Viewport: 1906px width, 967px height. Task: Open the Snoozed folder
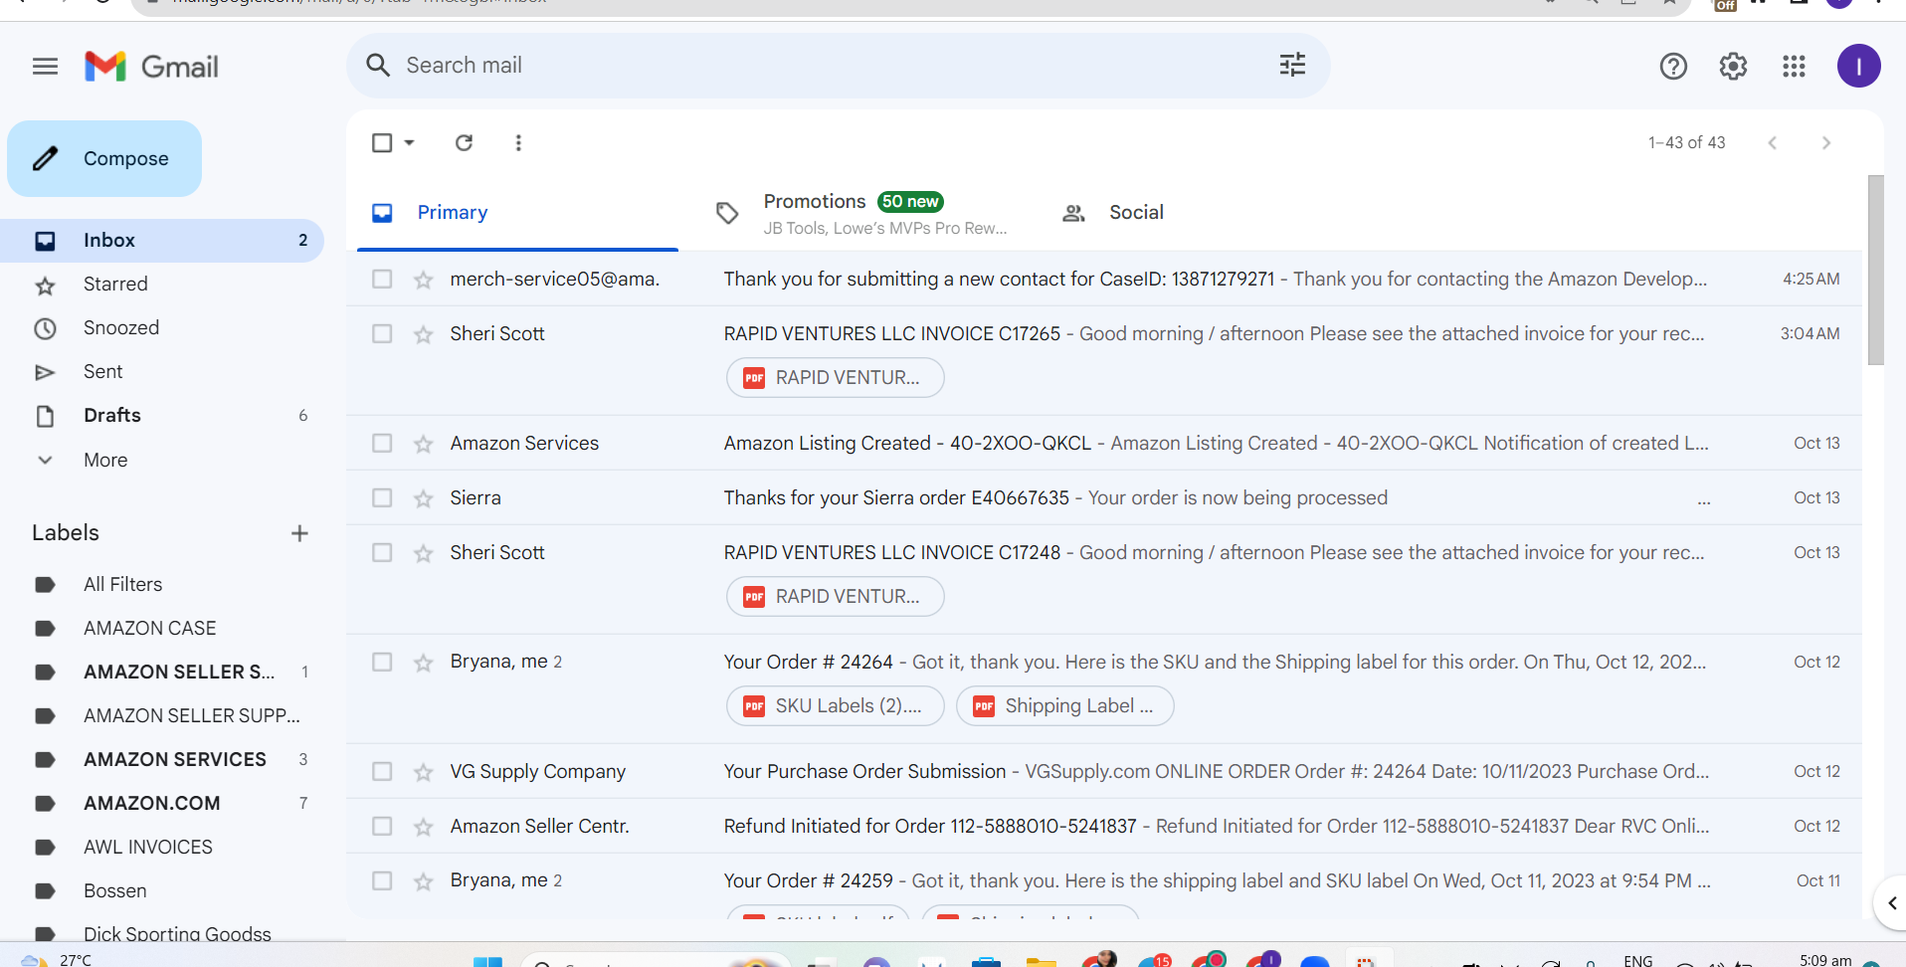pyautogui.click(x=162, y=328)
